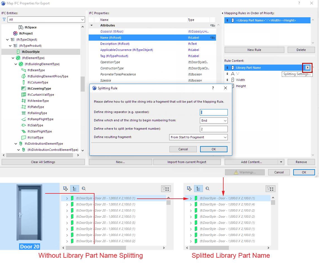This screenshot has width=320, height=263.
Task: Click the IfcBeamType icon
Action: [x=24, y=70]
